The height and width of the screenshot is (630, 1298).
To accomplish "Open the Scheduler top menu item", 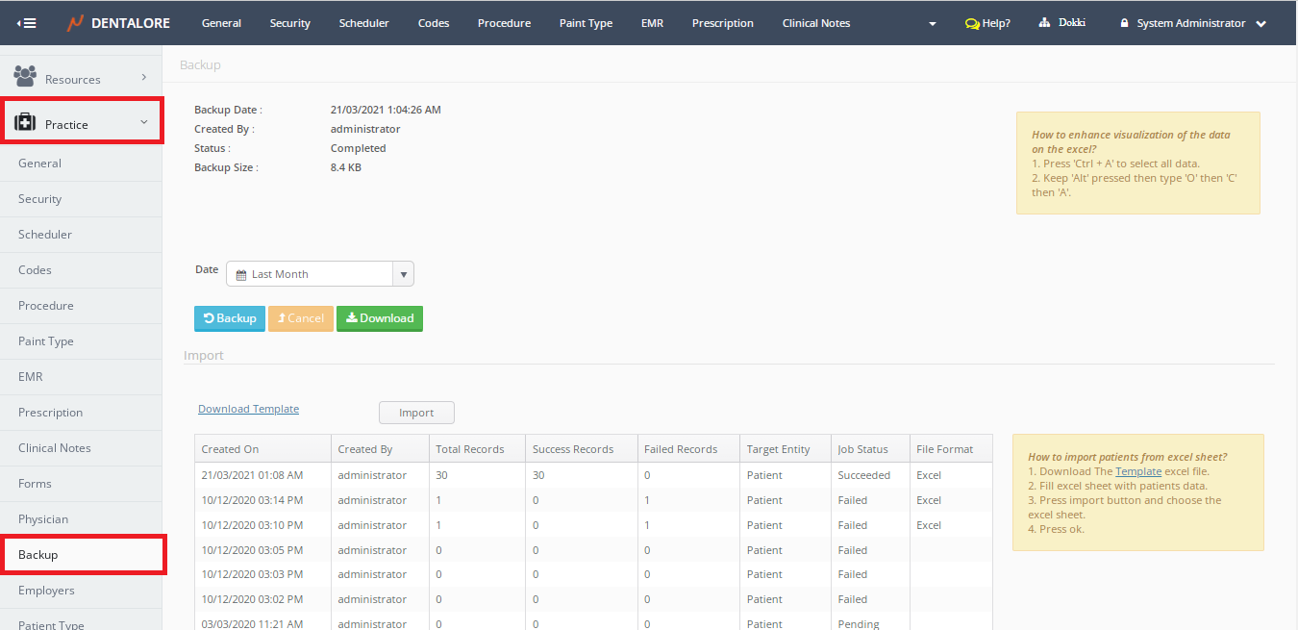I will coord(363,23).
